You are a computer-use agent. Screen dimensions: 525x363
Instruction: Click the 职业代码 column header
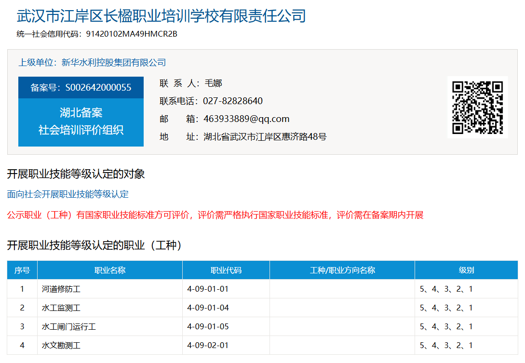(226, 270)
